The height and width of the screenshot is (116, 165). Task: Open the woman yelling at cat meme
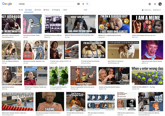[114, 76]
